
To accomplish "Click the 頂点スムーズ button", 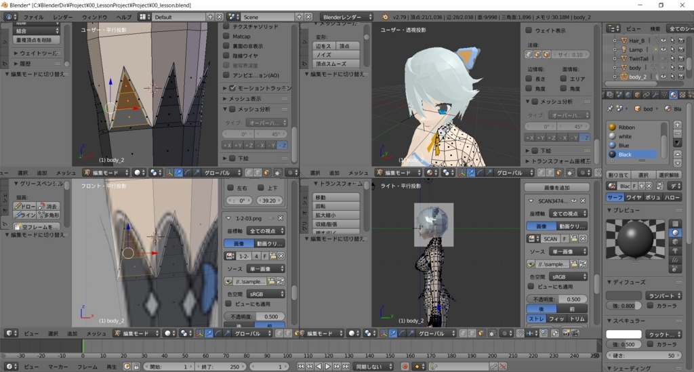I will point(336,64).
